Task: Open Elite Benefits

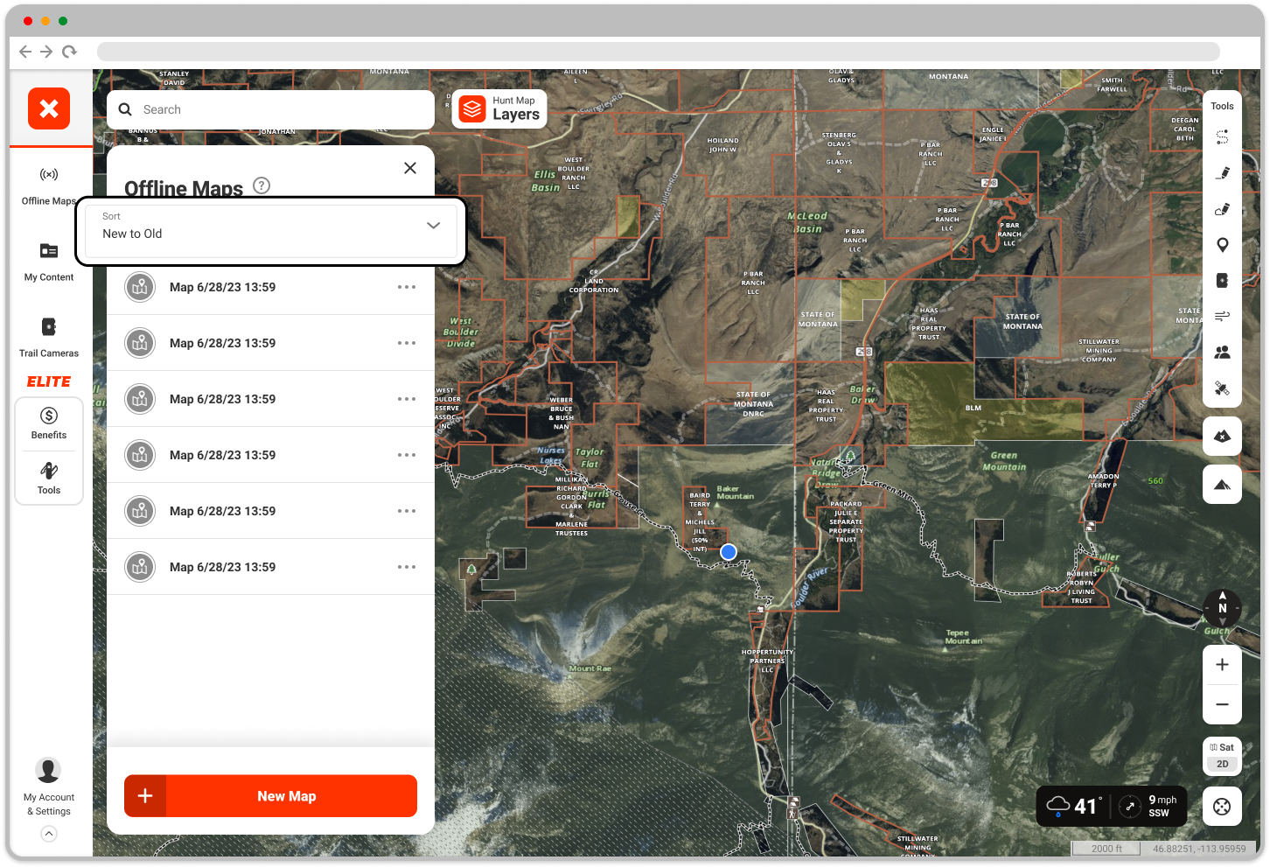Action: click(x=49, y=423)
